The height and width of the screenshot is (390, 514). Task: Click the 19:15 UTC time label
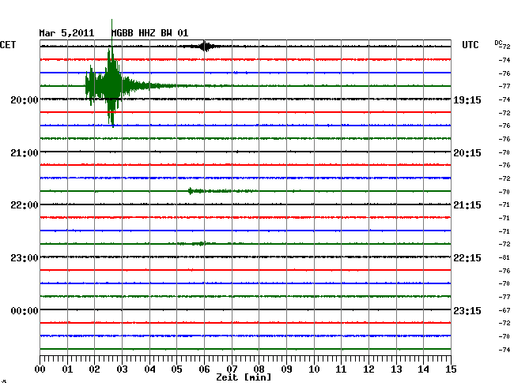pos(467,99)
